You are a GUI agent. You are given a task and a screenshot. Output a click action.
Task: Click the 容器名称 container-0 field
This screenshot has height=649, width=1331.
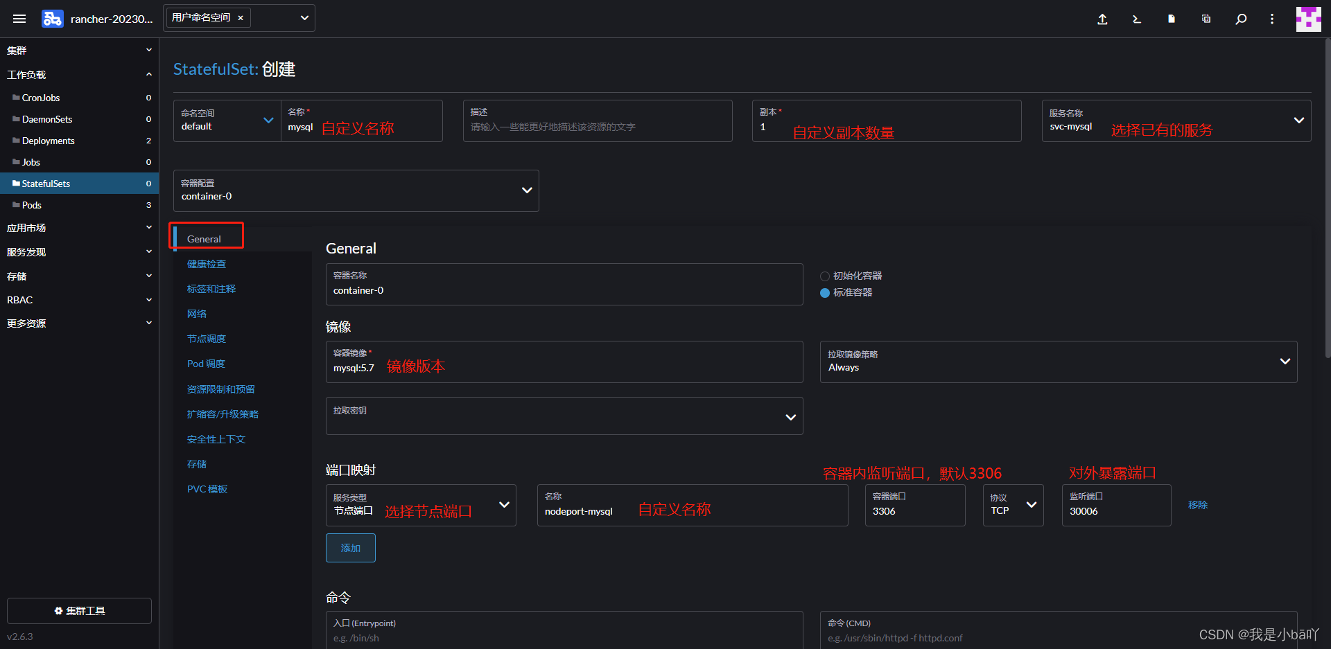564,284
